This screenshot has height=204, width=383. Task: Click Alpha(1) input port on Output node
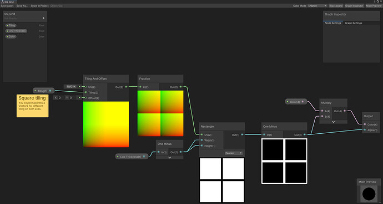365,130
